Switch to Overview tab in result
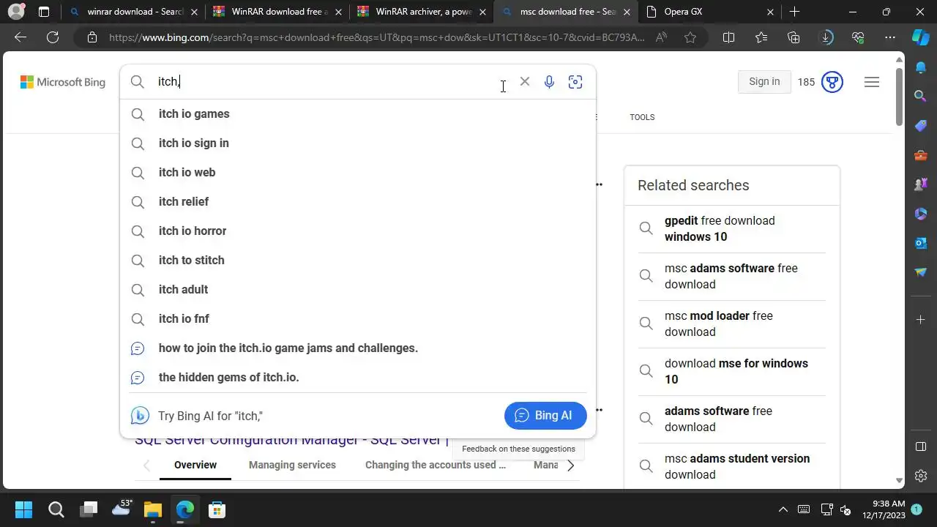937x527 pixels. [195, 465]
